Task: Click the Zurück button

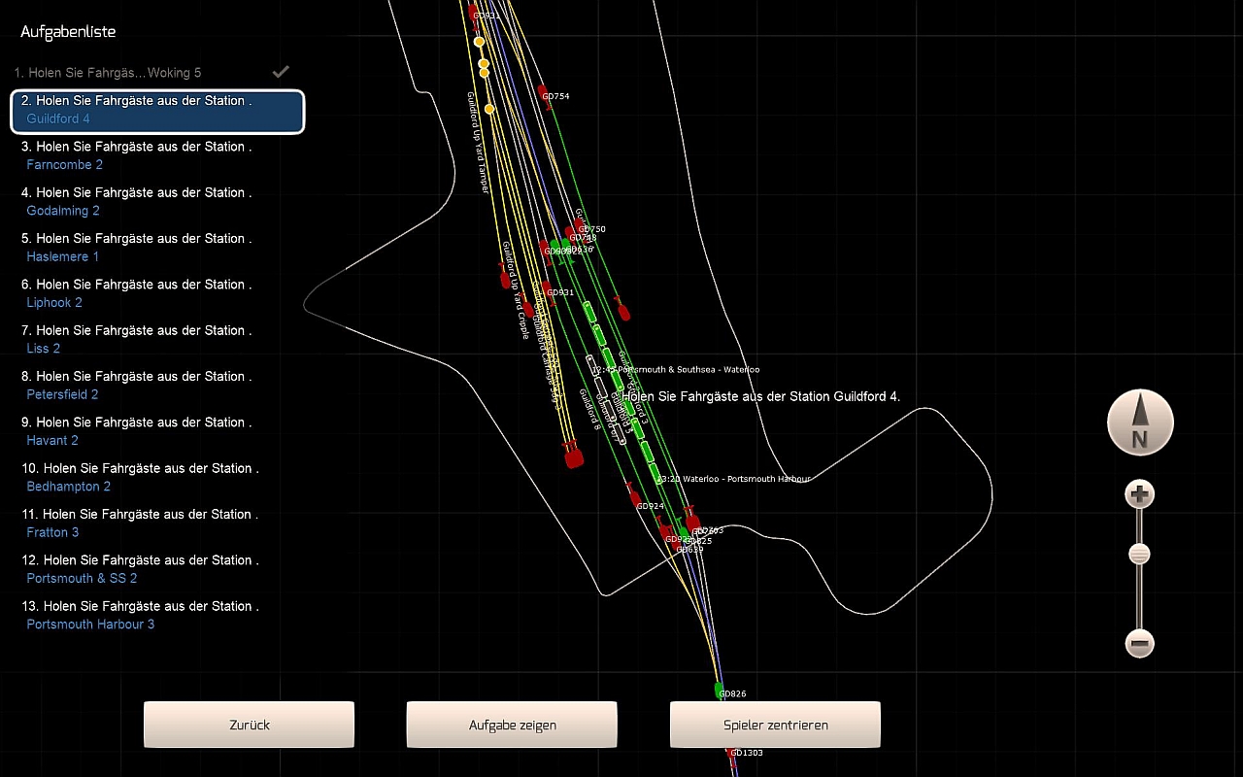Action: pyautogui.click(x=250, y=725)
